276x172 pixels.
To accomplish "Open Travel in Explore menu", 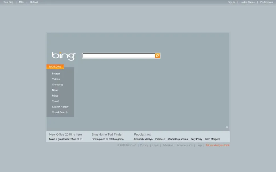I will coord(55,101).
